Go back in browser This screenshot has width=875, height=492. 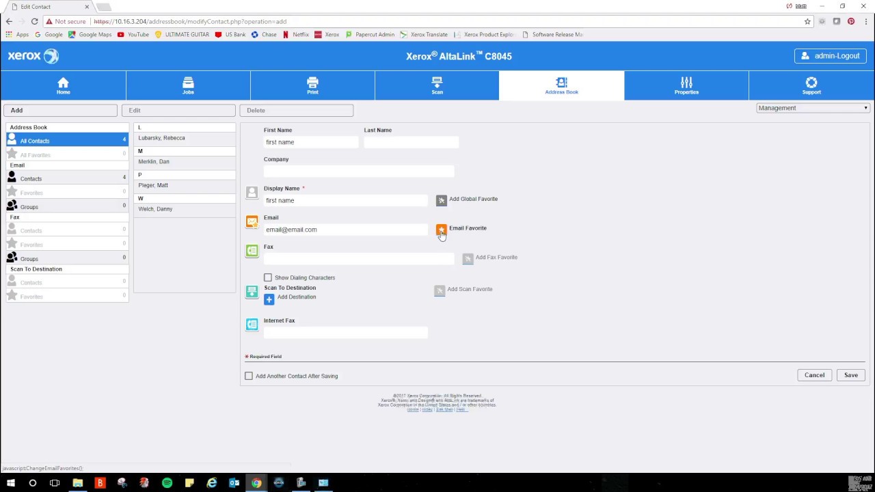tap(9, 21)
